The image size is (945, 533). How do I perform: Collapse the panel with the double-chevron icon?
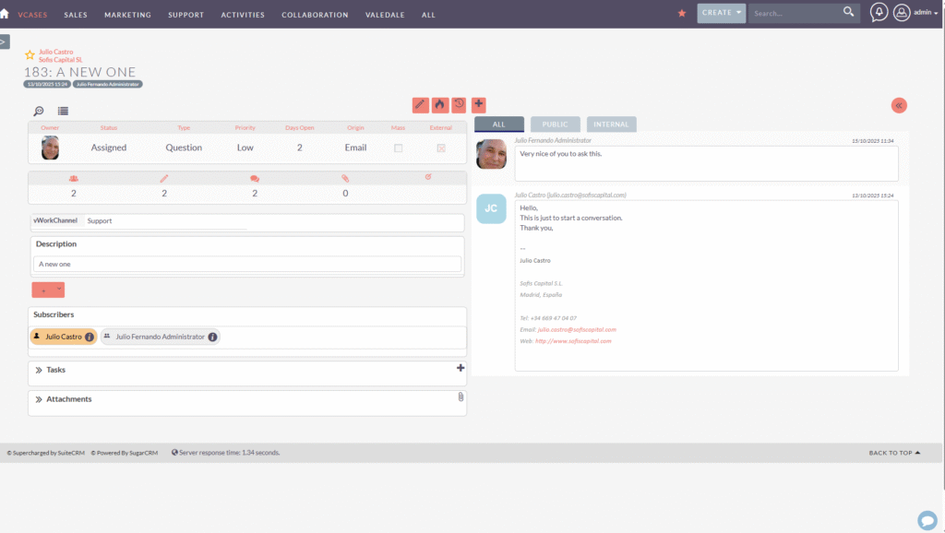(x=898, y=105)
